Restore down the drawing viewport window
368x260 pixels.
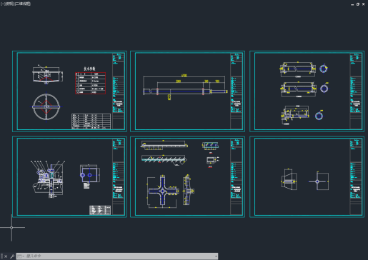358,4
